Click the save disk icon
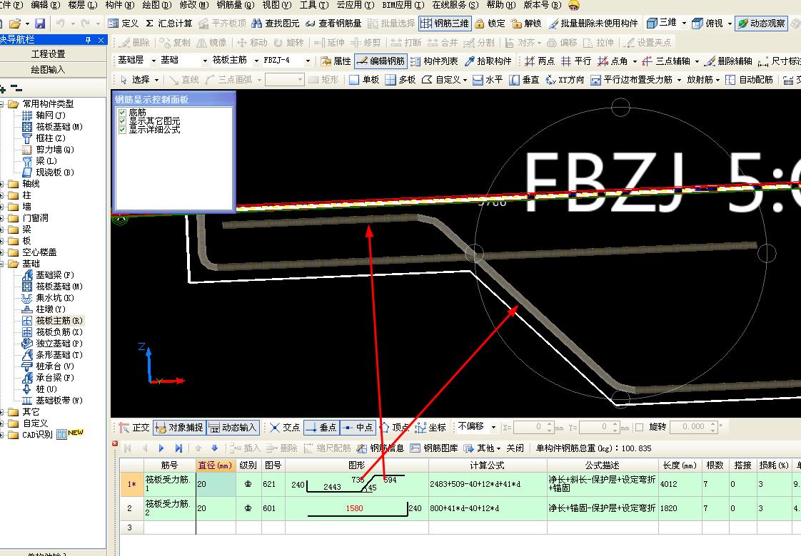This screenshot has height=556, width=801. 40,24
